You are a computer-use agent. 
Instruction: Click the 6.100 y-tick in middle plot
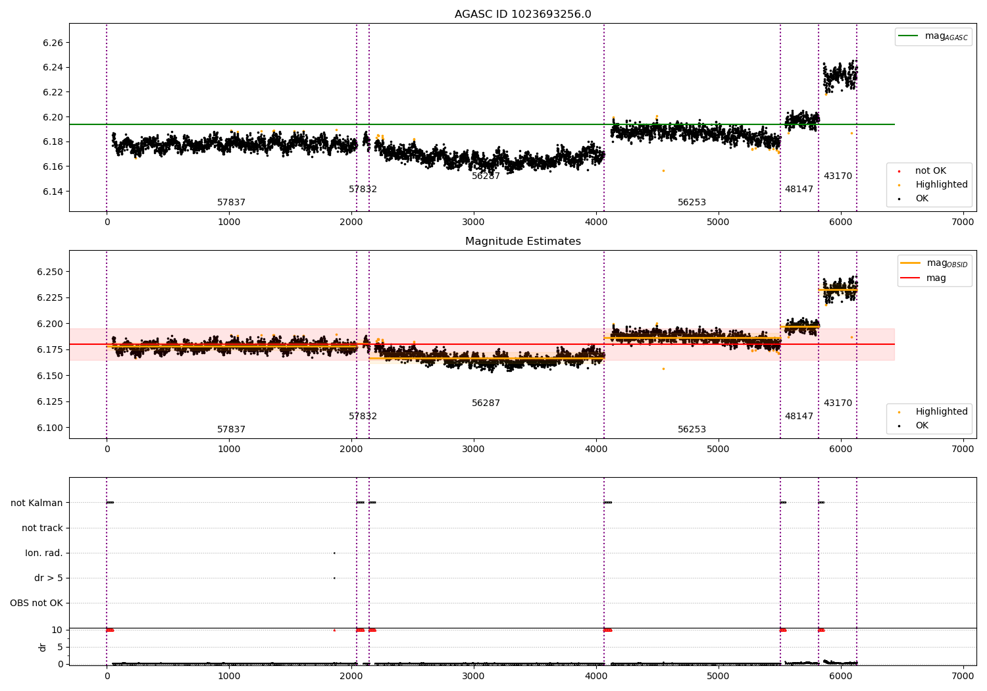[x=50, y=428]
